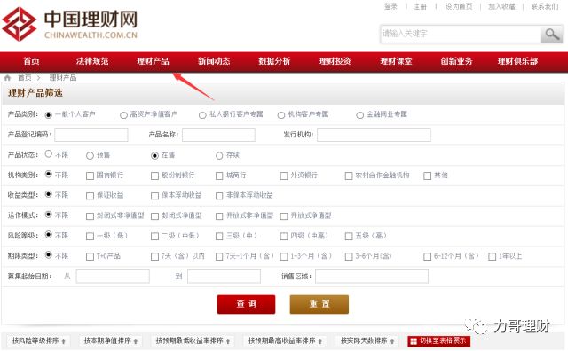The height and width of the screenshot is (351, 568).
Task: Focus the 请输入关键字 search box
Action: coord(461,34)
